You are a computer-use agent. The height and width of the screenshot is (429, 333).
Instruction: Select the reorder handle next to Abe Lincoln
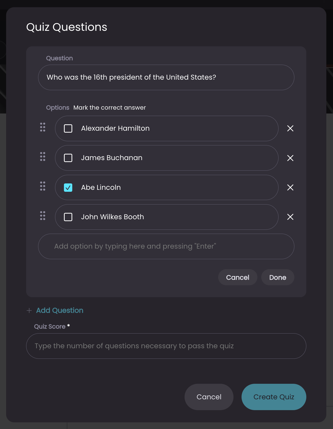coord(43,186)
